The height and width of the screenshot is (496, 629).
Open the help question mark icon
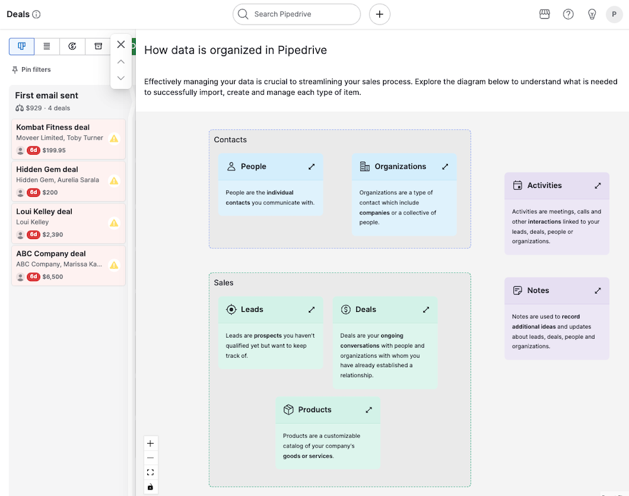pos(568,14)
